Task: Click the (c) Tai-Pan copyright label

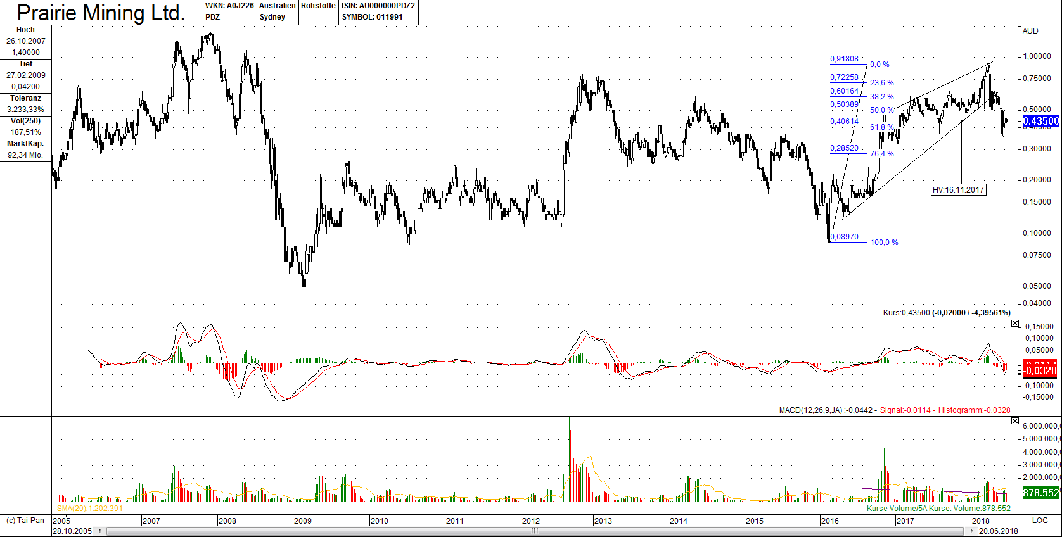Action: coord(25,521)
